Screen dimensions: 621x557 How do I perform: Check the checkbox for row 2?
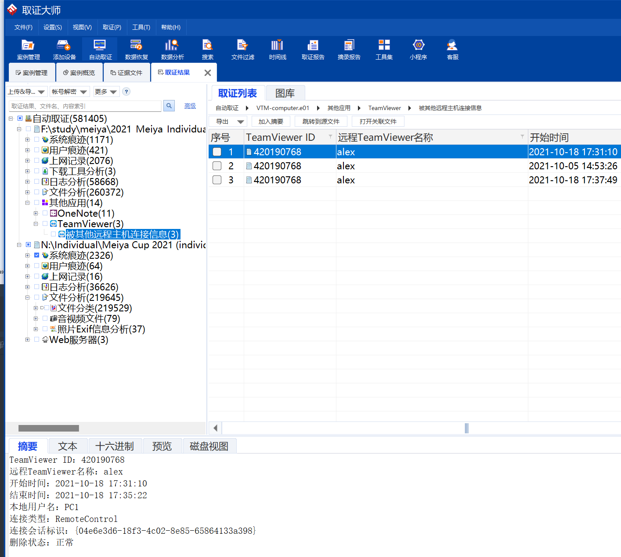point(217,166)
